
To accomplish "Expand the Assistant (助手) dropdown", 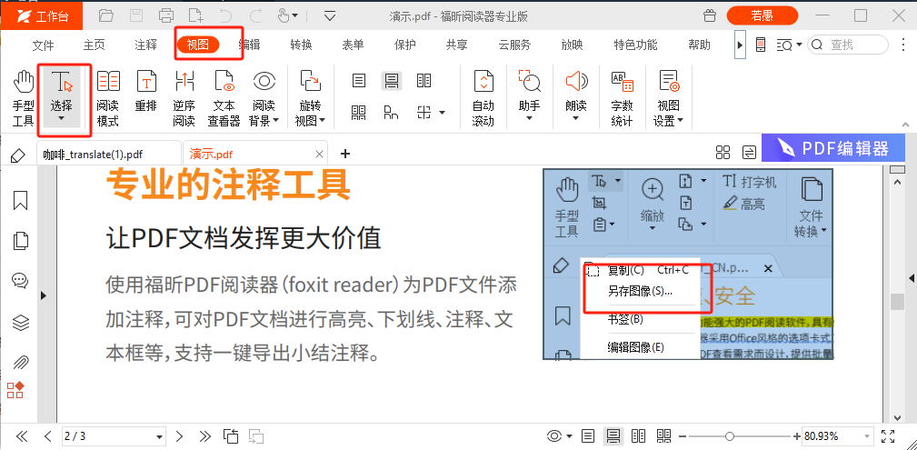I will pos(529,119).
